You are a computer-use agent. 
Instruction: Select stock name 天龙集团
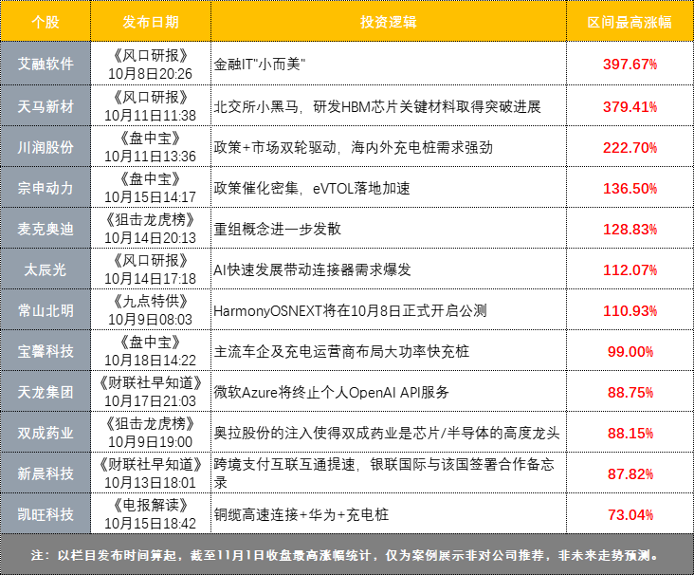(x=46, y=392)
